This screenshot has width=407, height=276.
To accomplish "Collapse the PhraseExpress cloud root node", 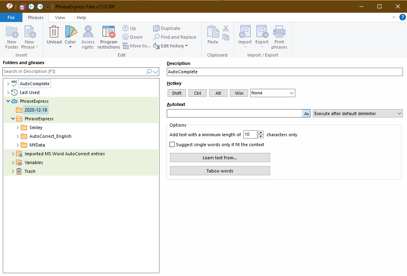I will click(x=8, y=101).
